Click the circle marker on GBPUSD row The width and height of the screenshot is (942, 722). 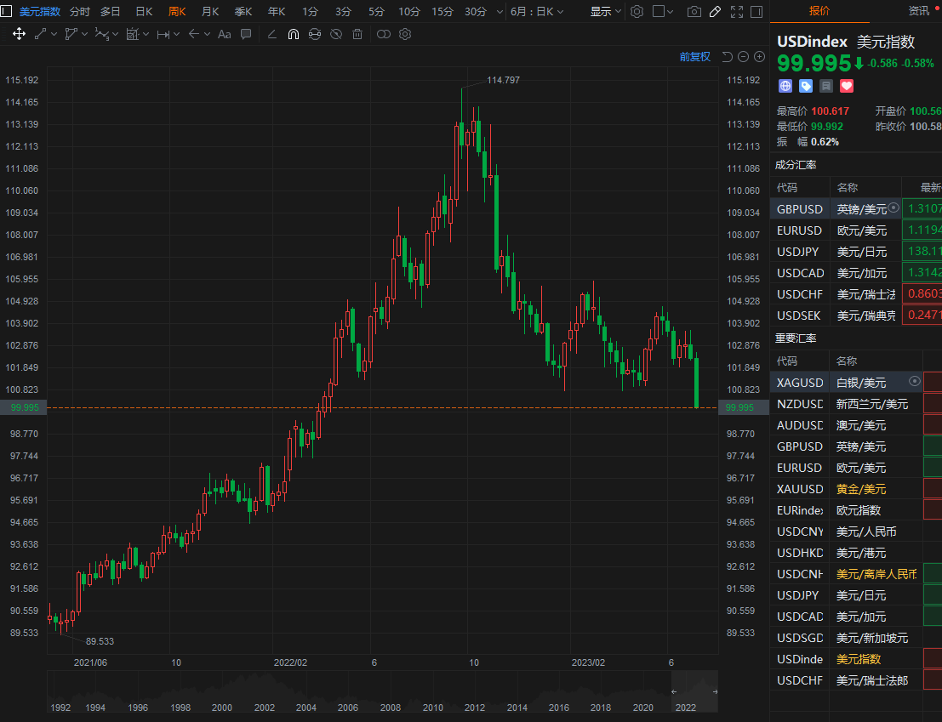[x=893, y=208]
